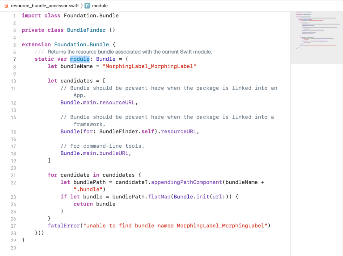Click the bundleURL property on line 18
Screen dimensions: 343x256
pos(114,153)
